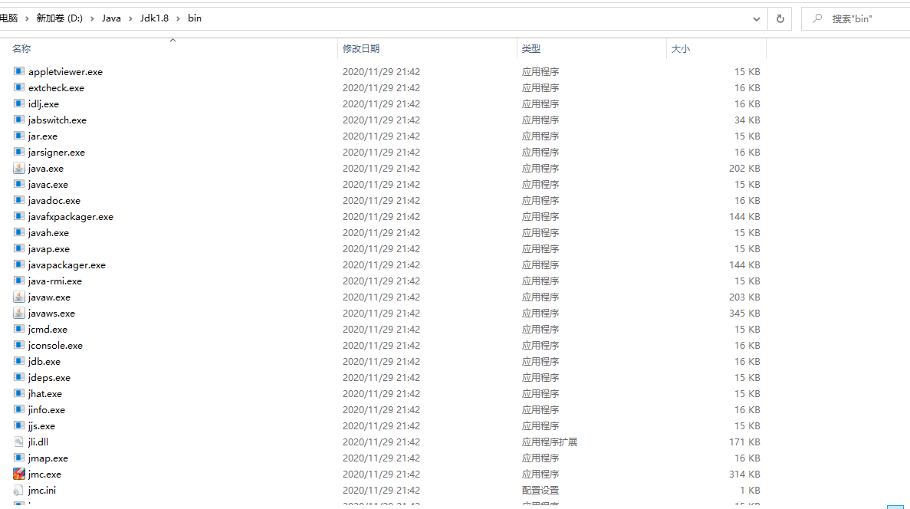
Task: Refresh the bin folder view
Action: click(780, 18)
